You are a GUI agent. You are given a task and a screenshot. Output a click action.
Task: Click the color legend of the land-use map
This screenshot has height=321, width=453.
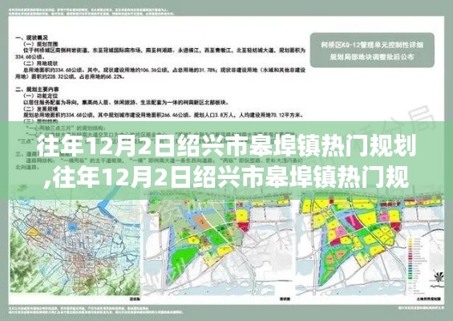417,265
